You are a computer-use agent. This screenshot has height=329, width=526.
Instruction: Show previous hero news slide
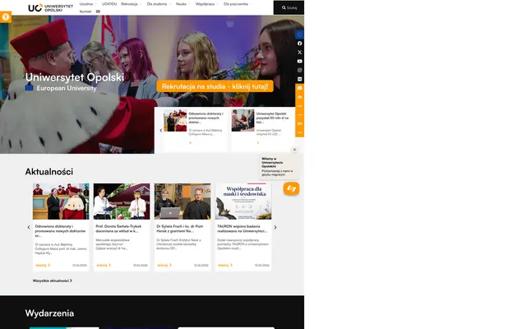[x=161, y=130]
